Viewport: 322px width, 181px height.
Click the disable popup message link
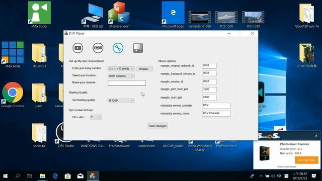click(x=287, y=166)
